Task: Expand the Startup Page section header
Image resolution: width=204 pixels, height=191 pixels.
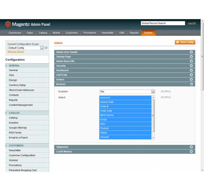Action: (125, 57)
